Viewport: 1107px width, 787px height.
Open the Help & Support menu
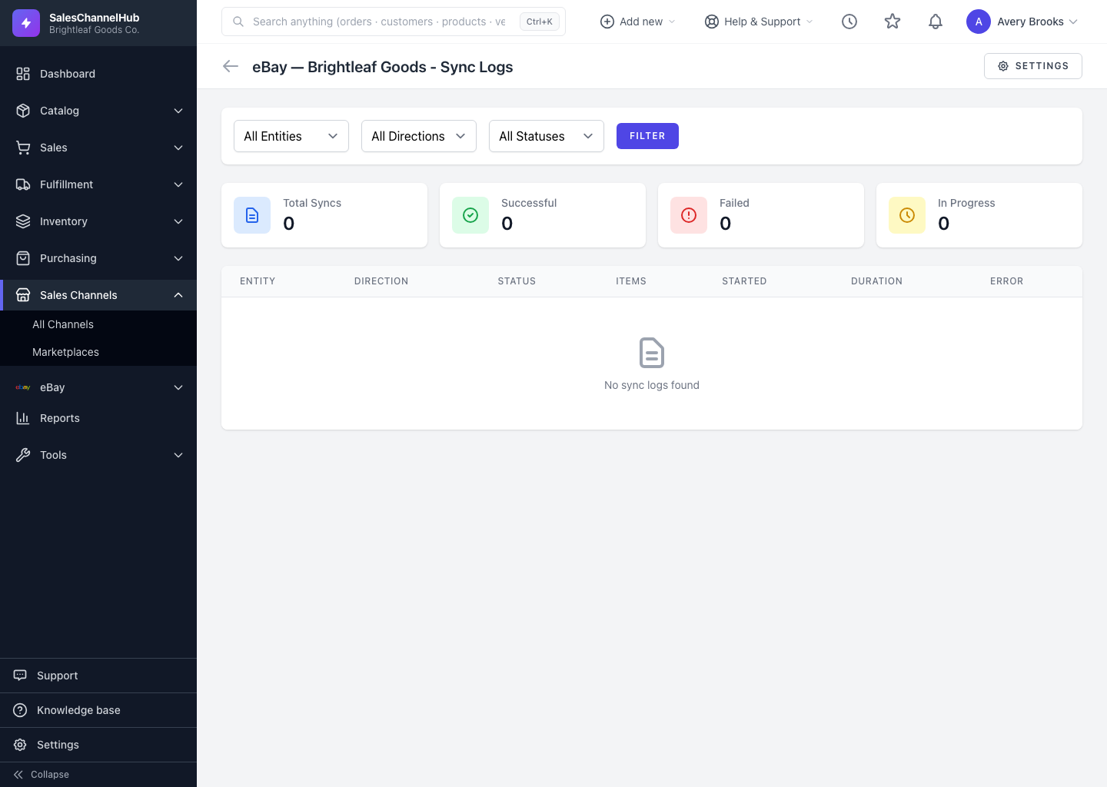click(x=759, y=22)
